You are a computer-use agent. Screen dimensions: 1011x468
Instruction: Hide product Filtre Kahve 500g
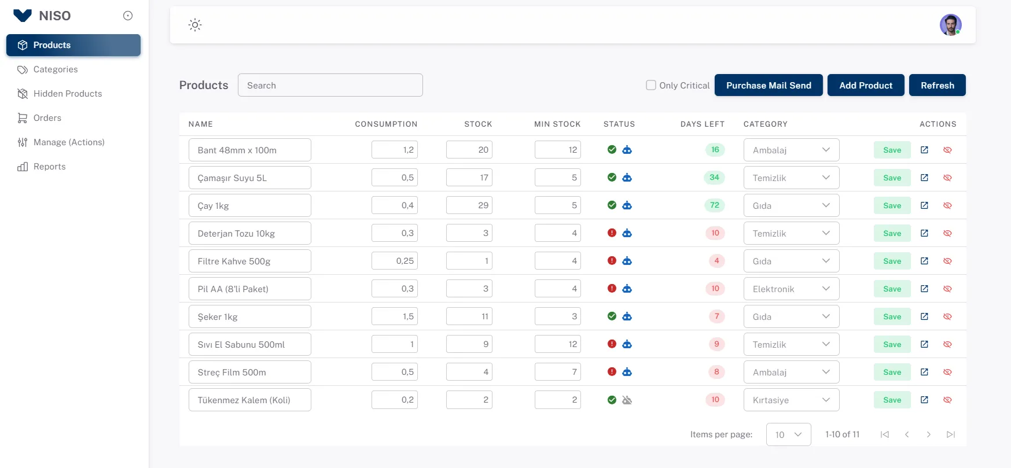[947, 261]
